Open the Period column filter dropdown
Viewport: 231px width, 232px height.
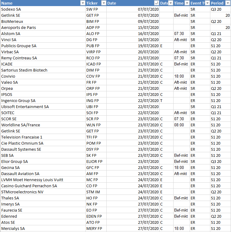(x=228, y=3)
